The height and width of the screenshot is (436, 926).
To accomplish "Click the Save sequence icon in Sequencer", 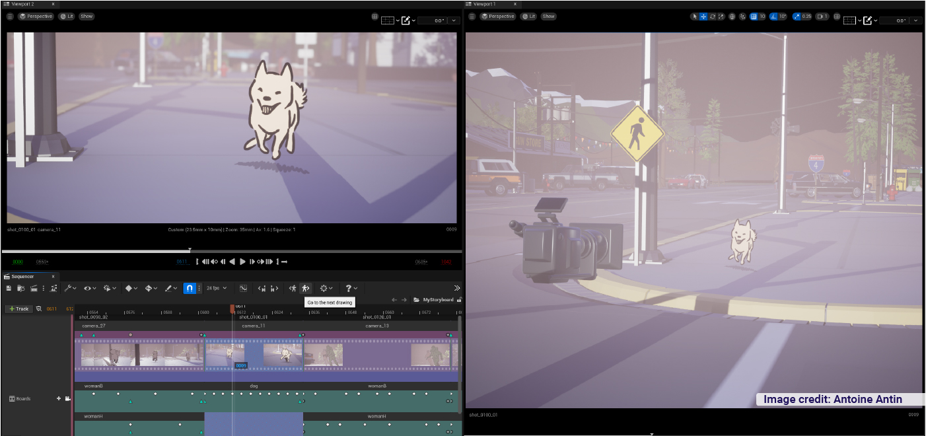I will [9, 288].
